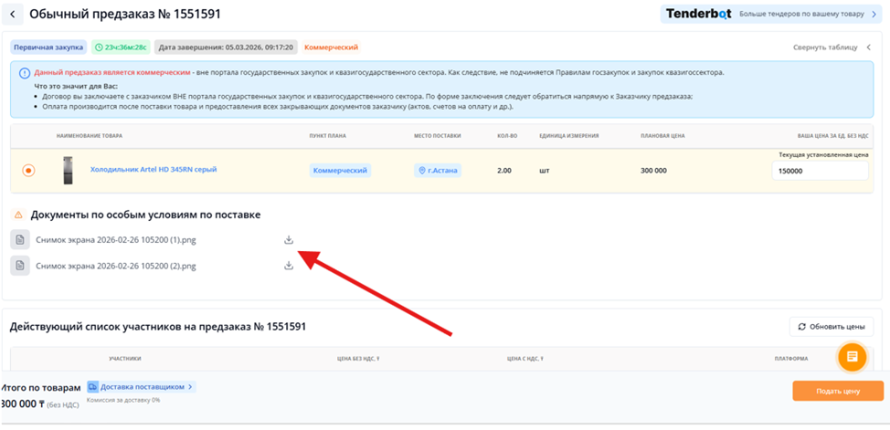Click the warning triangle next to documents heading

point(18,215)
